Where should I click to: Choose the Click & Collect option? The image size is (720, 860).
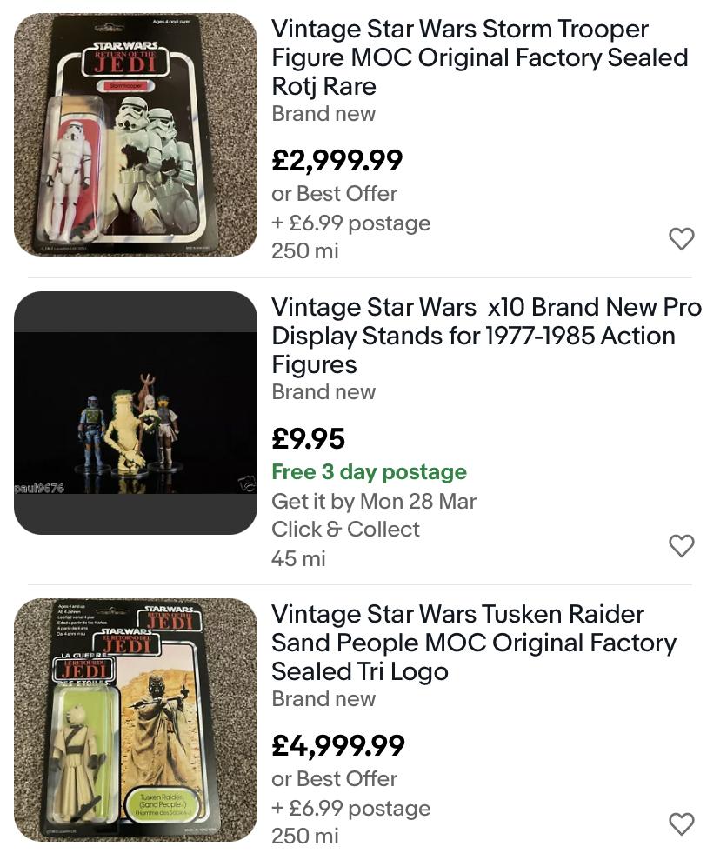click(x=345, y=529)
